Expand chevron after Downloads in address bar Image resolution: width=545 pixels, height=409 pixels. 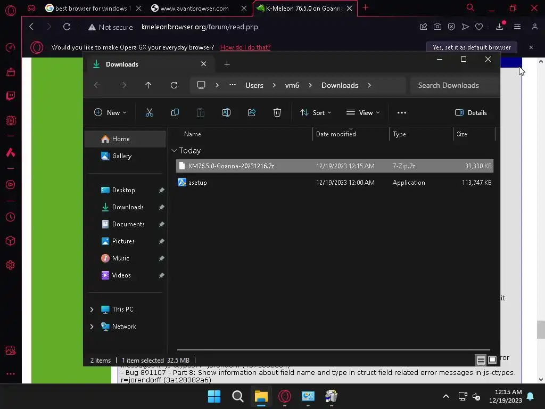coord(369,85)
